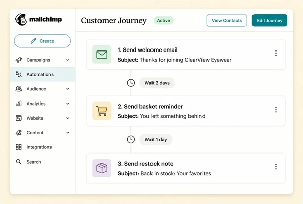Expand the Audience chevron
The height and width of the screenshot is (204, 303).
pyautogui.click(x=68, y=89)
